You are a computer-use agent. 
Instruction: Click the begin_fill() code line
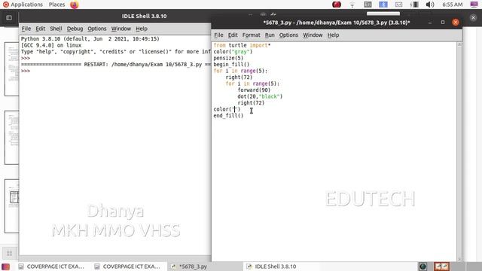tap(231, 65)
